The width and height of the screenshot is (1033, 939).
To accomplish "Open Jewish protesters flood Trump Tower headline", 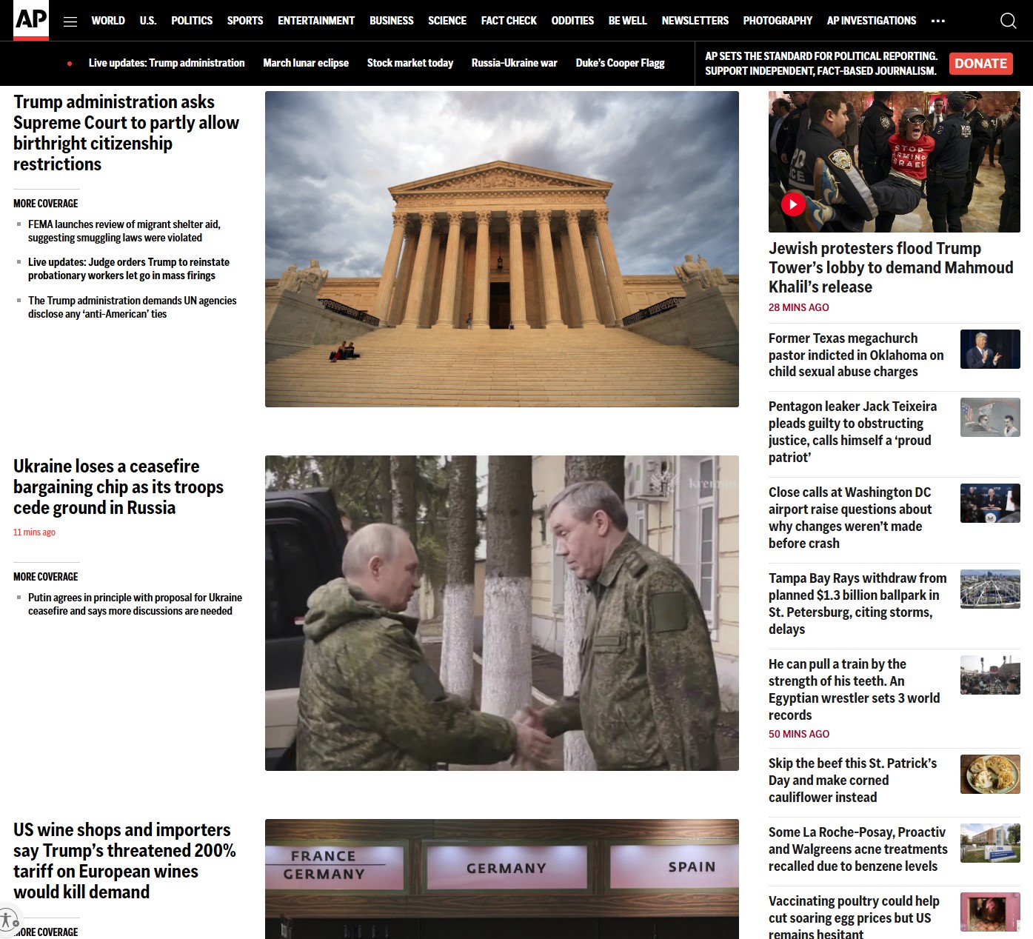I will point(891,267).
